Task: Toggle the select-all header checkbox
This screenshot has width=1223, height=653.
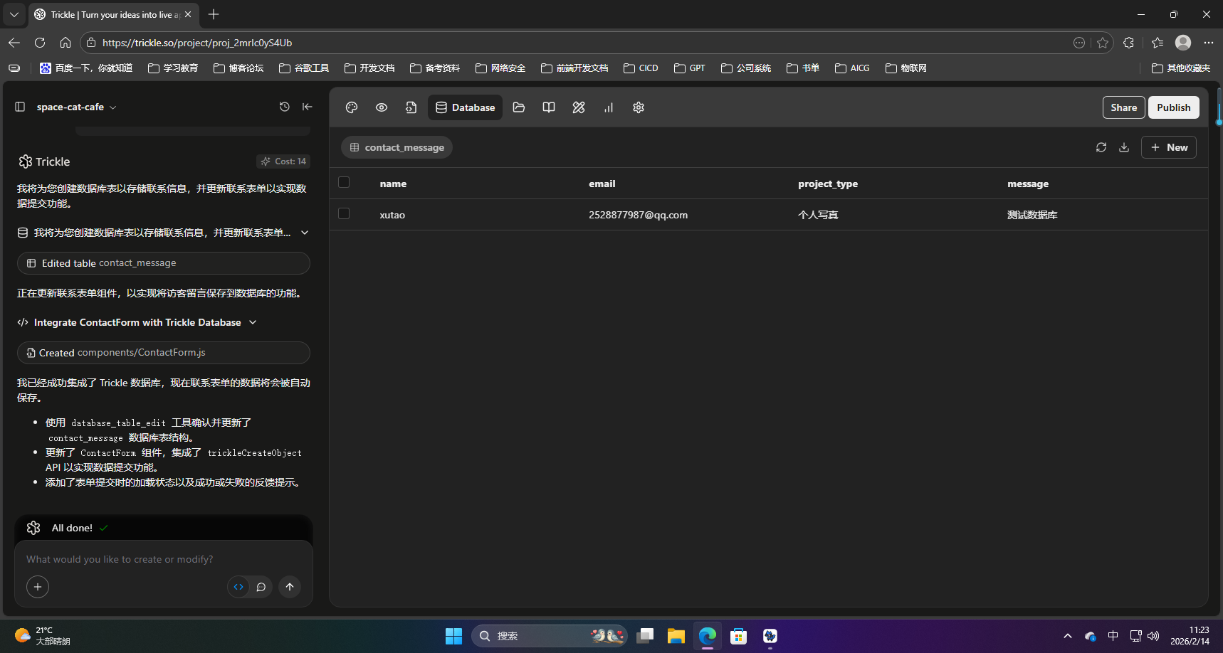Action: 344,182
